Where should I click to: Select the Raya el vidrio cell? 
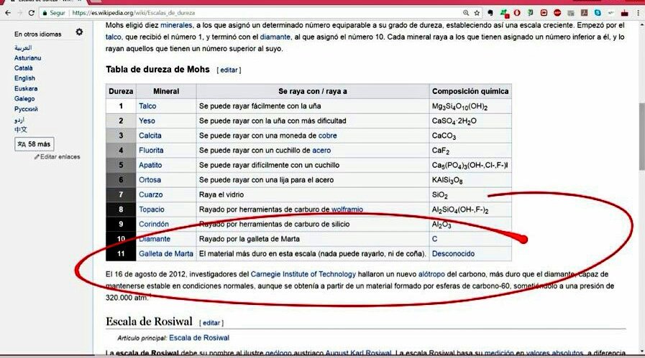313,194
